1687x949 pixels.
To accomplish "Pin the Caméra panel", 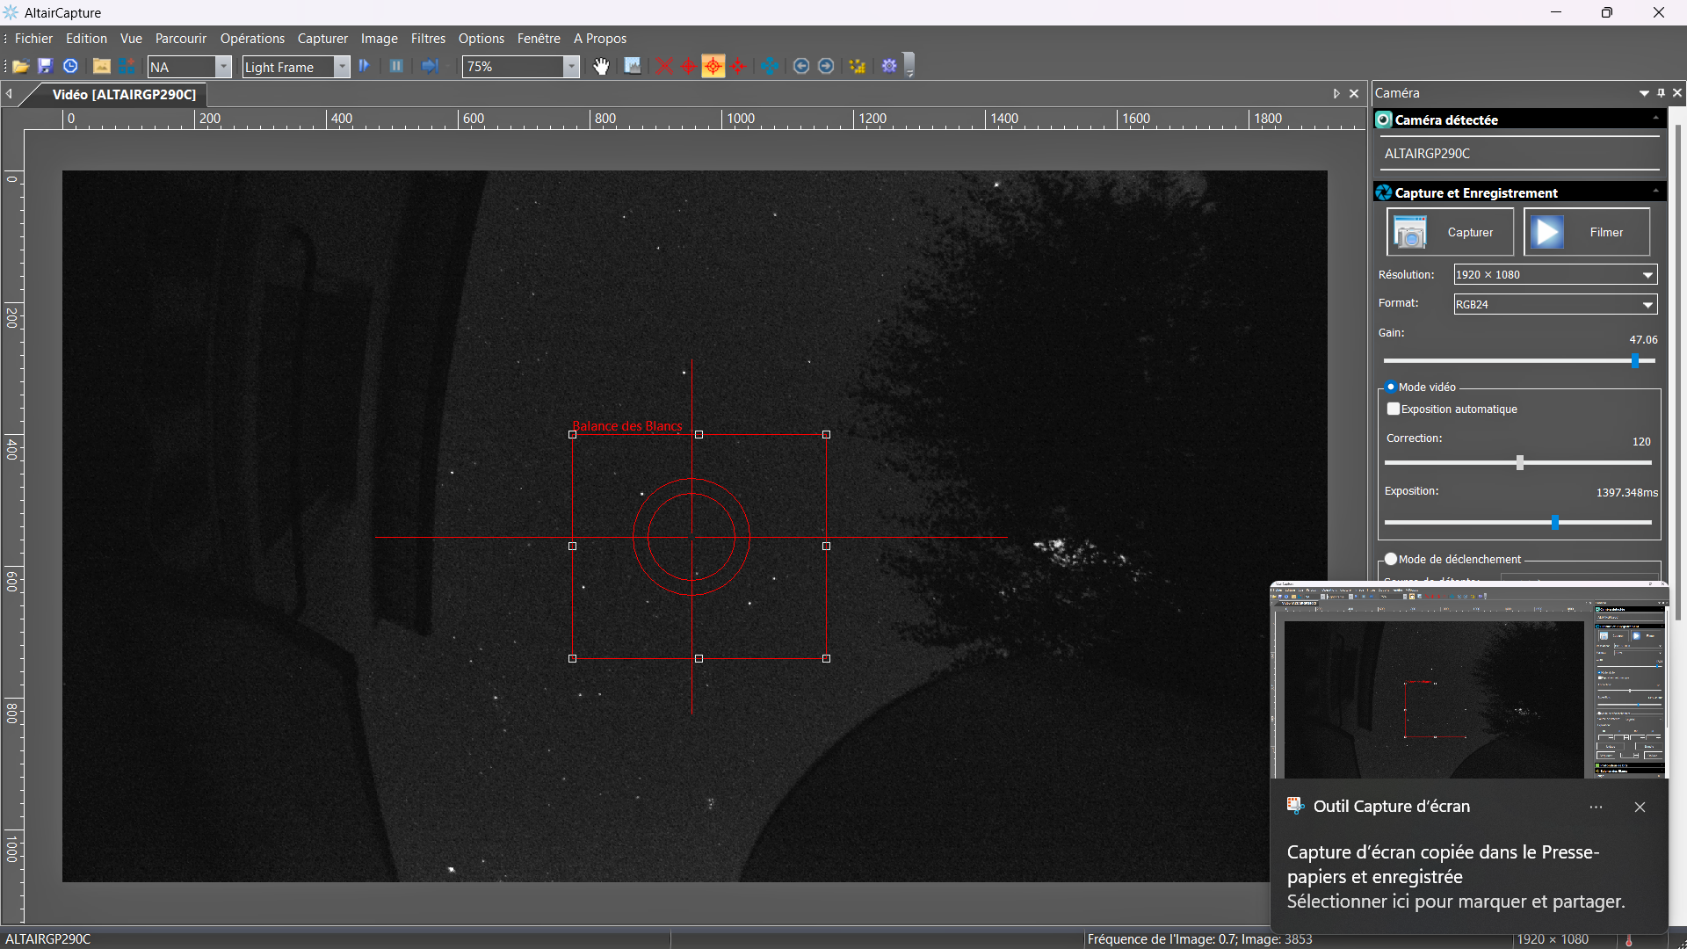I will [1661, 93].
